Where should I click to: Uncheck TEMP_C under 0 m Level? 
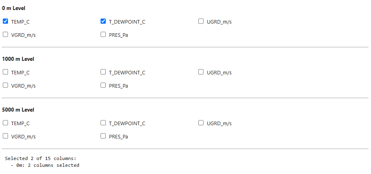click(6, 22)
